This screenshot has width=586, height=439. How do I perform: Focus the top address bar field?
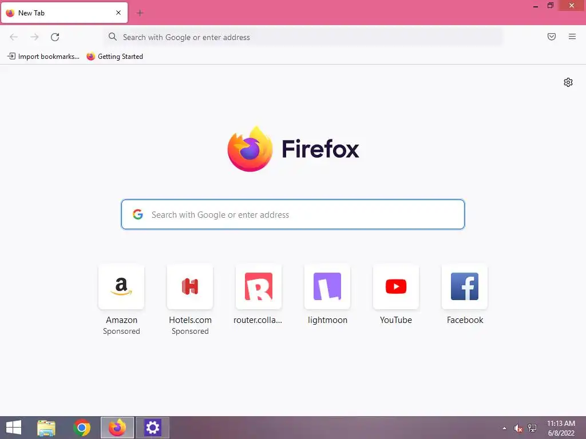(303, 37)
